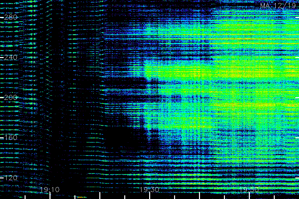Click the 160 frequency axis label
The height and width of the screenshot is (199, 299).
[11, 138]
